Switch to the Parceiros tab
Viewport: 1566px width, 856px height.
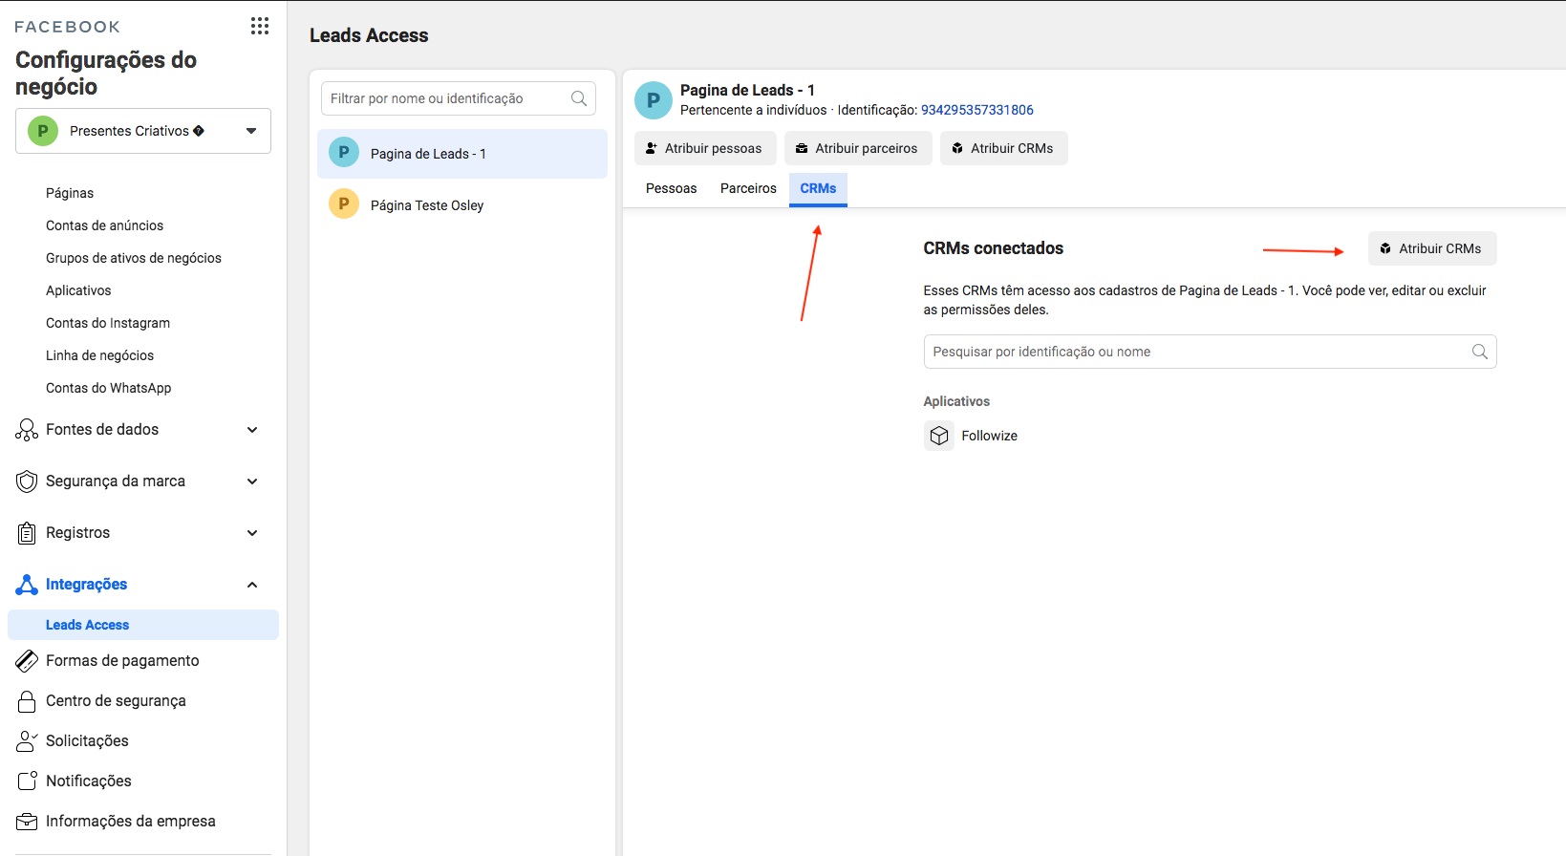pos(748,188)
